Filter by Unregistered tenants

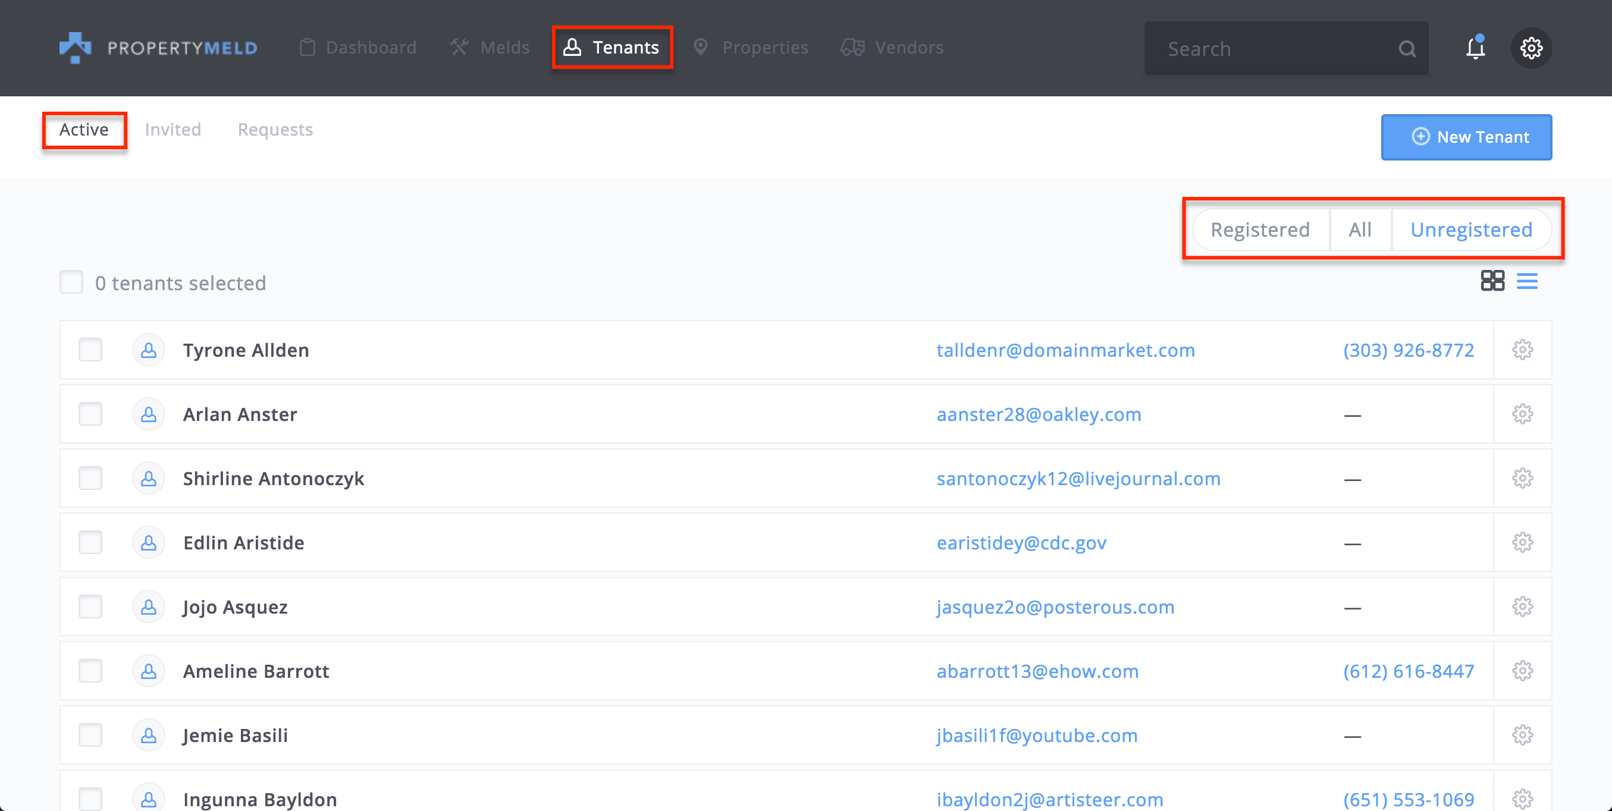1470,230
